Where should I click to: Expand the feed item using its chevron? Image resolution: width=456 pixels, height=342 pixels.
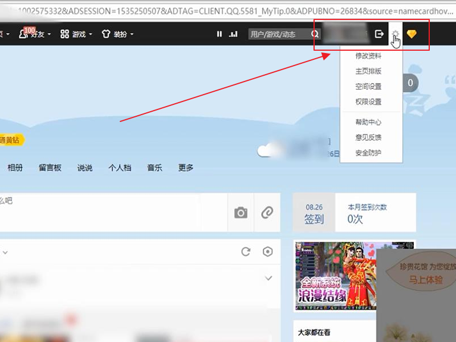tap(268, 279)
